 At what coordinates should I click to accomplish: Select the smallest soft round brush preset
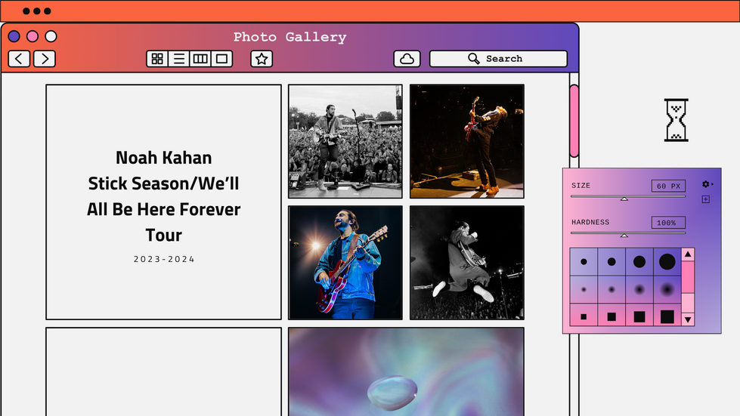[584, 290]
